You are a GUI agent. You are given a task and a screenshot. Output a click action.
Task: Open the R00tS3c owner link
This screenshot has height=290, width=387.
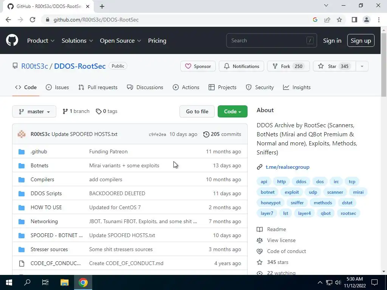[34, 66]
